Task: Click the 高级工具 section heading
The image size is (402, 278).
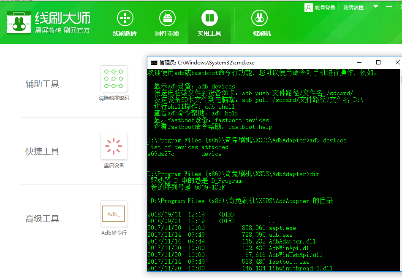Action: point(42,219)
